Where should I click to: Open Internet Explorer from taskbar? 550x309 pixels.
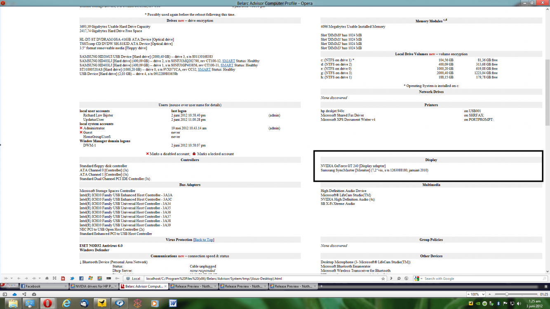[x=66, y=303]
